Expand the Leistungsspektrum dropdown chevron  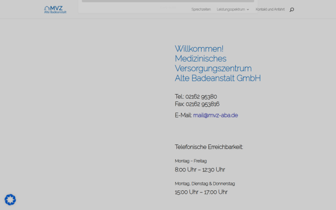click(248, 10)
